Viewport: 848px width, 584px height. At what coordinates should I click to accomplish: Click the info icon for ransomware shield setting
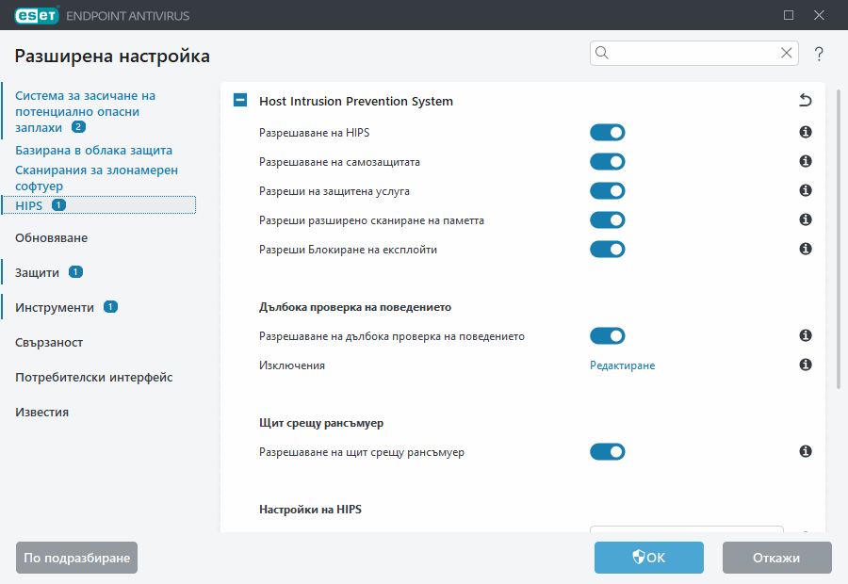(x=805, y=451)
